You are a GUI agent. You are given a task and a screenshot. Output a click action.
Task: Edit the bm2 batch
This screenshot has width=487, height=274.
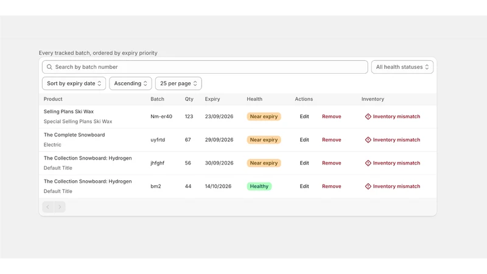tap(304, 186)
